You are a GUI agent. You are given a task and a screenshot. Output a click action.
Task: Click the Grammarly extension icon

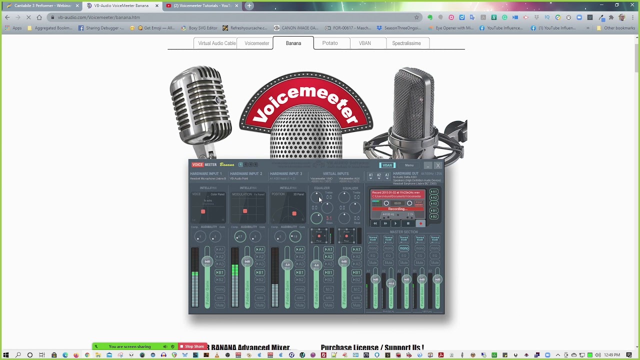[x=504, y=17]
